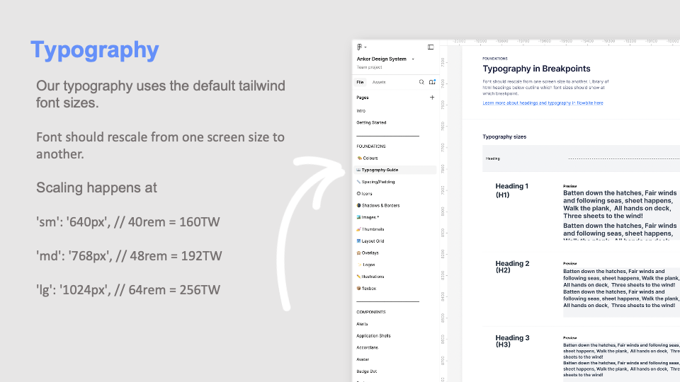Open the Intro page
The image size is (680, 382).
361,111
